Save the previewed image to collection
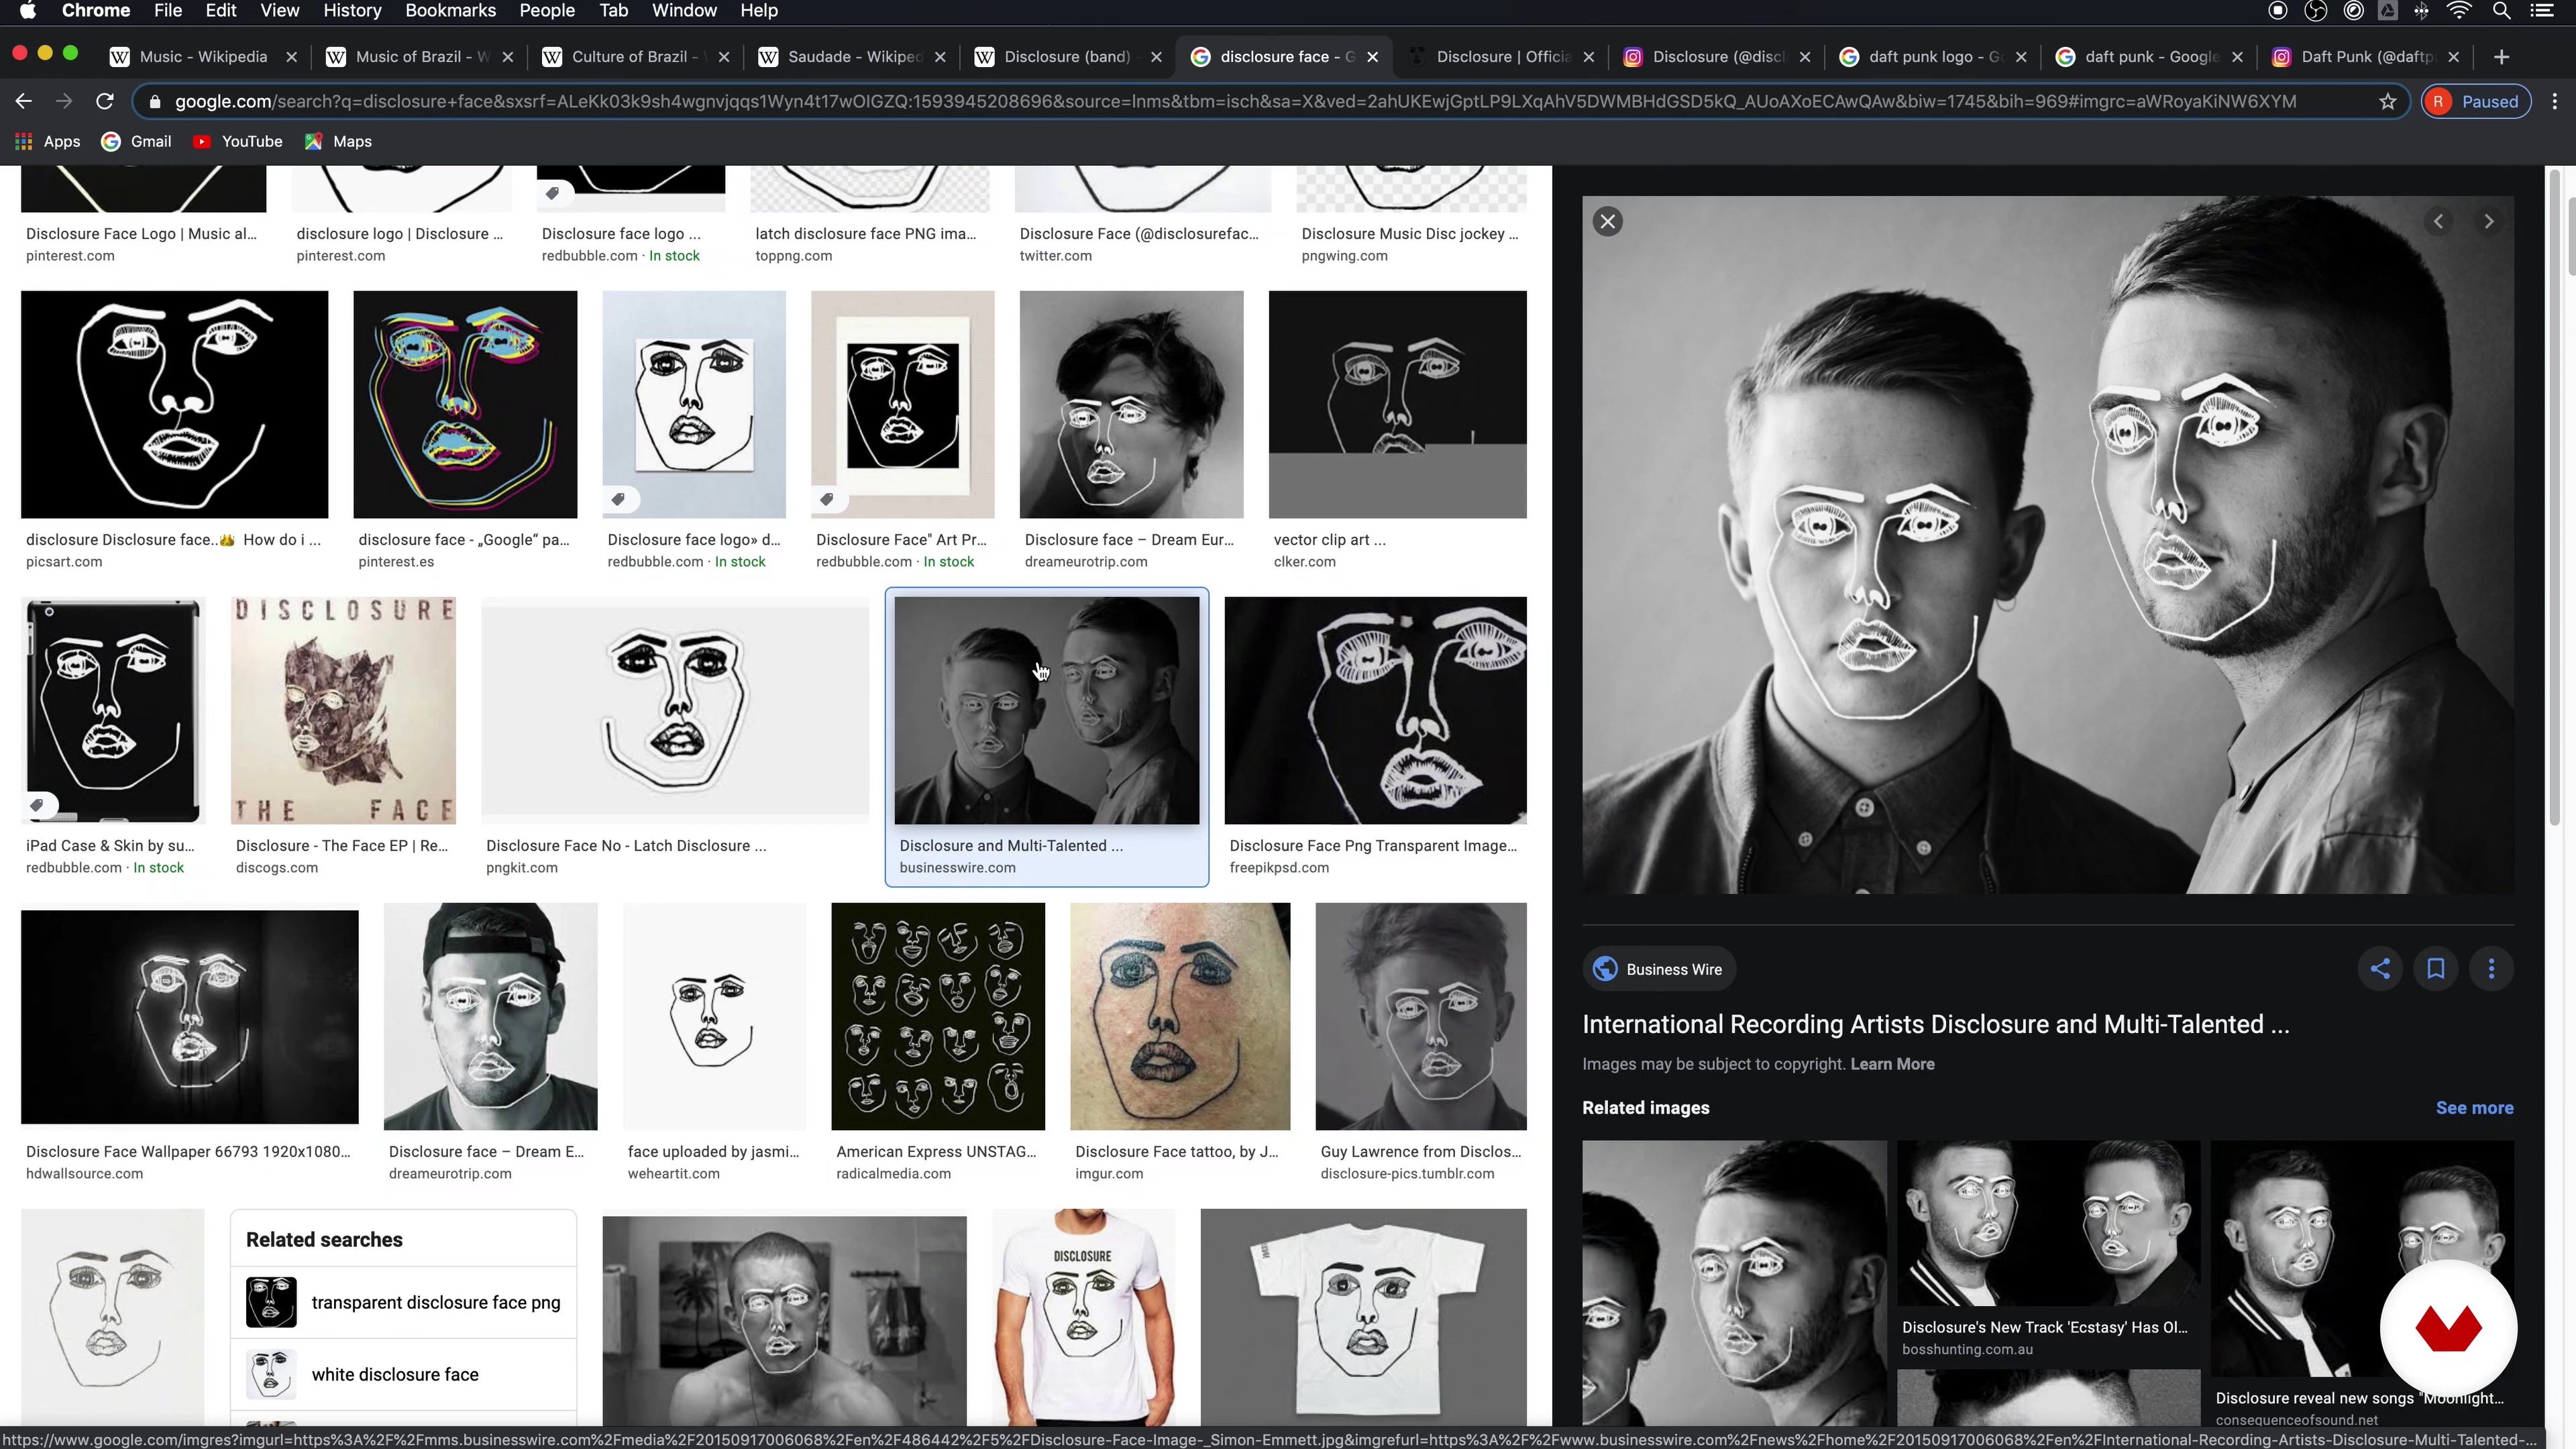The image size is (2576, 1449). [x=2436, y=968]
